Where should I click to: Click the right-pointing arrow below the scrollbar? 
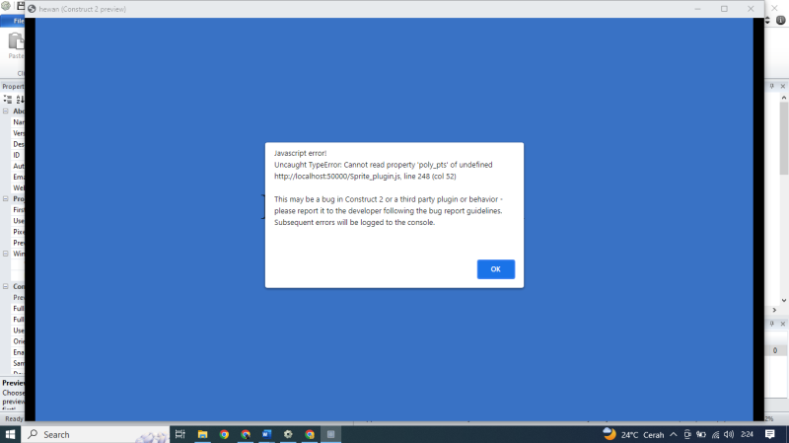pos(774,310)
